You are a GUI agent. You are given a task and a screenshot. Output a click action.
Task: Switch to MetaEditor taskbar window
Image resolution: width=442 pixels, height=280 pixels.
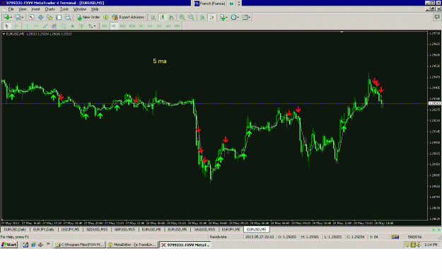click(x=132, y=245)
